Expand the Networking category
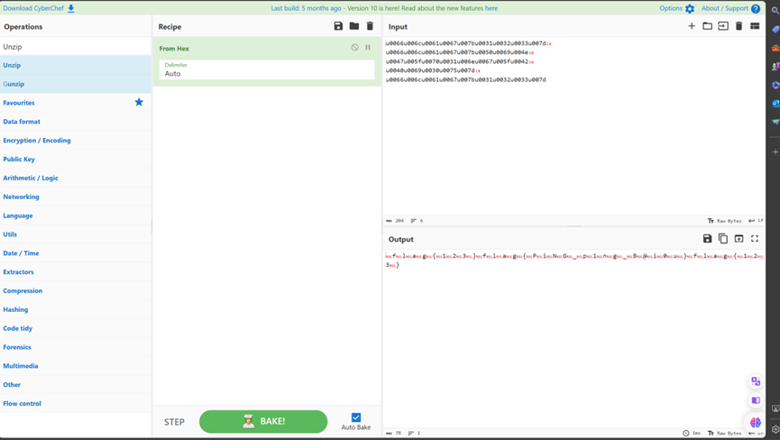Image resolution: width=780 pixels, height=440 pixels. (76, 197)
